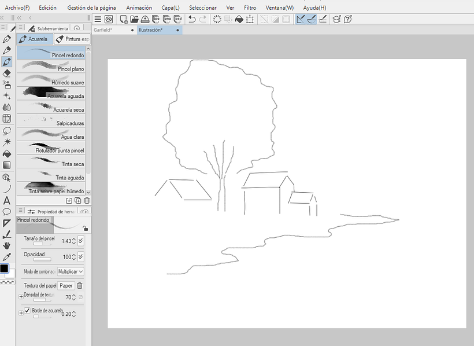Toggle the lock on the Pincel redondo properties

(85, 228)
